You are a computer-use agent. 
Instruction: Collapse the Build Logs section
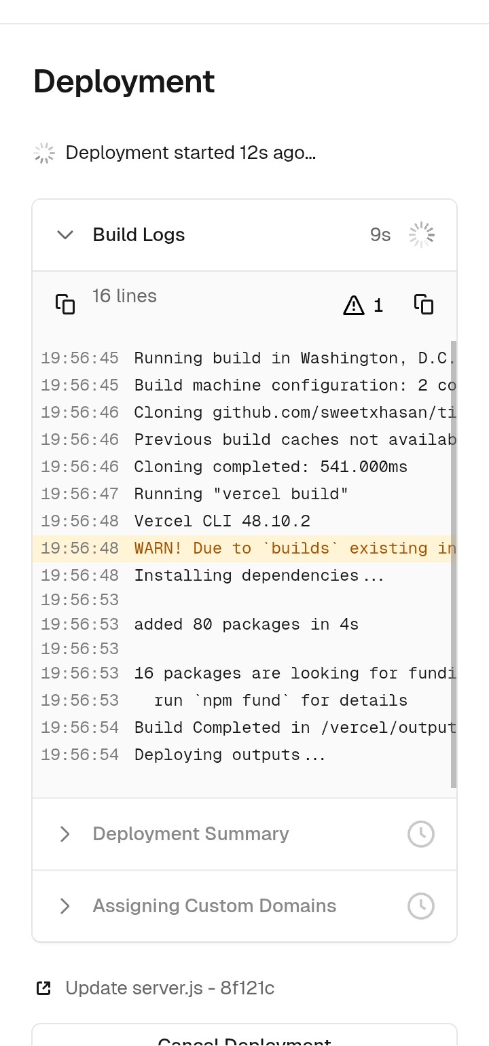point(65,235)
